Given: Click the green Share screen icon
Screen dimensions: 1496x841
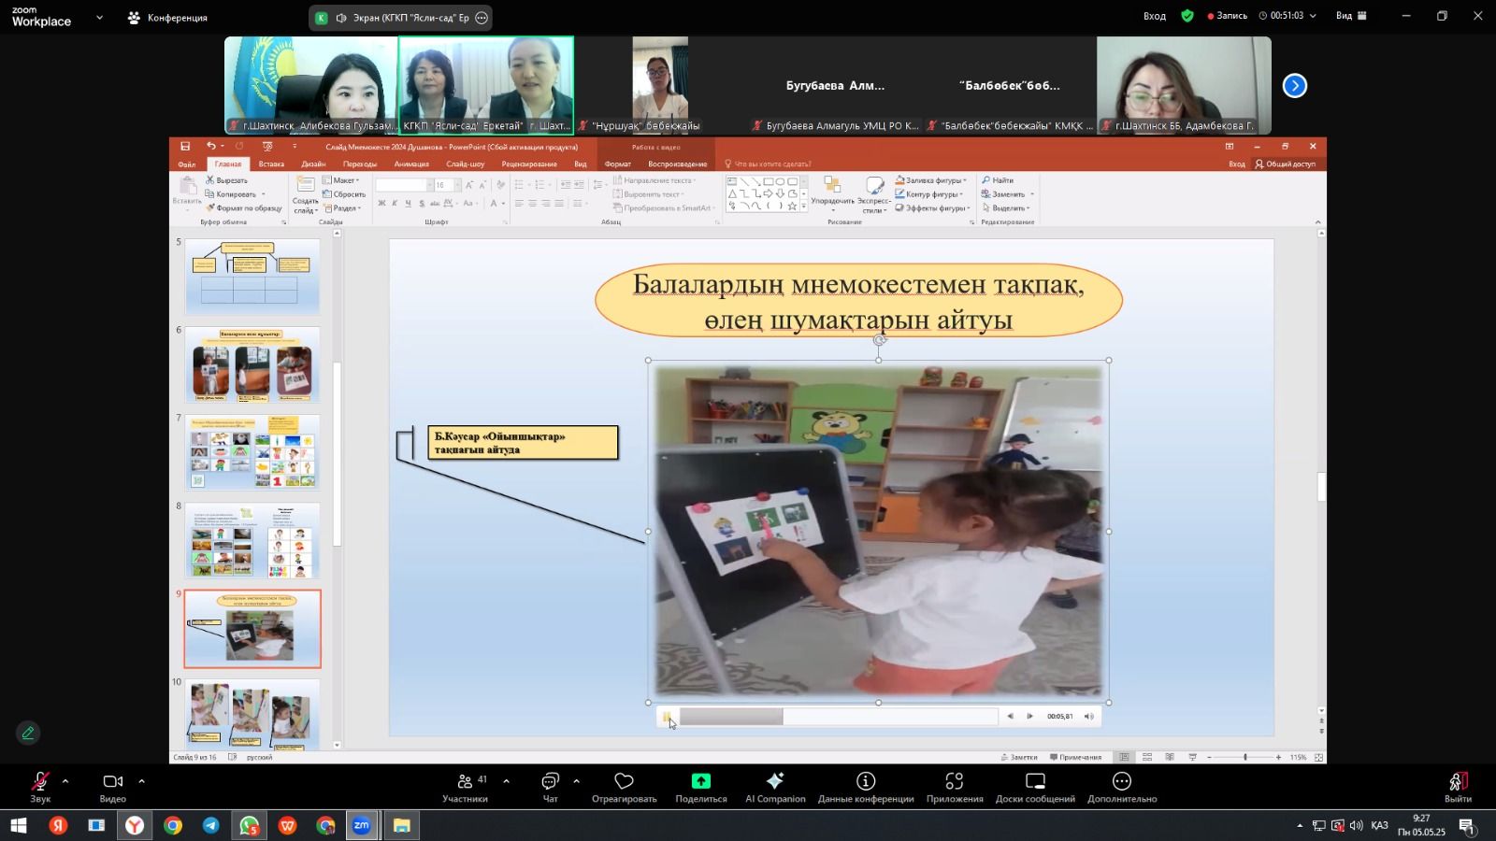Looking at the screenshot, I should pos(700,781).
